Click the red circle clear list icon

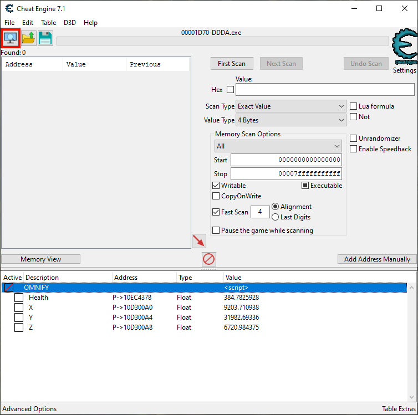pyautogui.click(x=209, y=259)
